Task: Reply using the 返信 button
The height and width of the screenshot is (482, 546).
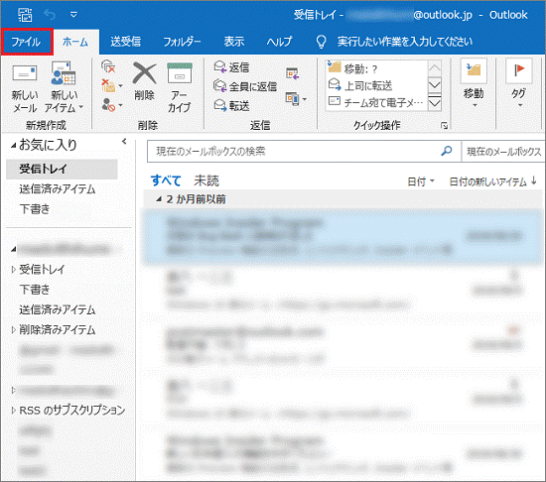Action: (x=232, y=66)
